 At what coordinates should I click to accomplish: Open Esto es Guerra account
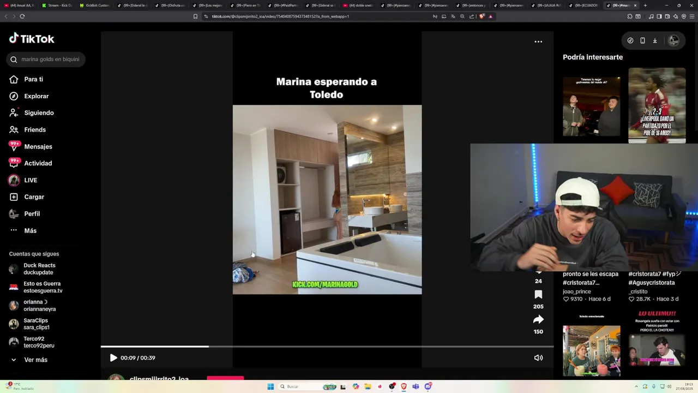click(x=35, y=287)
